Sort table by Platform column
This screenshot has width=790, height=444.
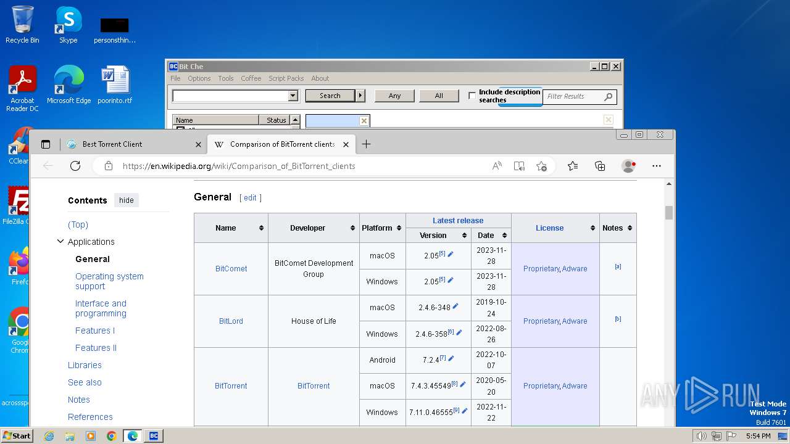tap(399, 228)
